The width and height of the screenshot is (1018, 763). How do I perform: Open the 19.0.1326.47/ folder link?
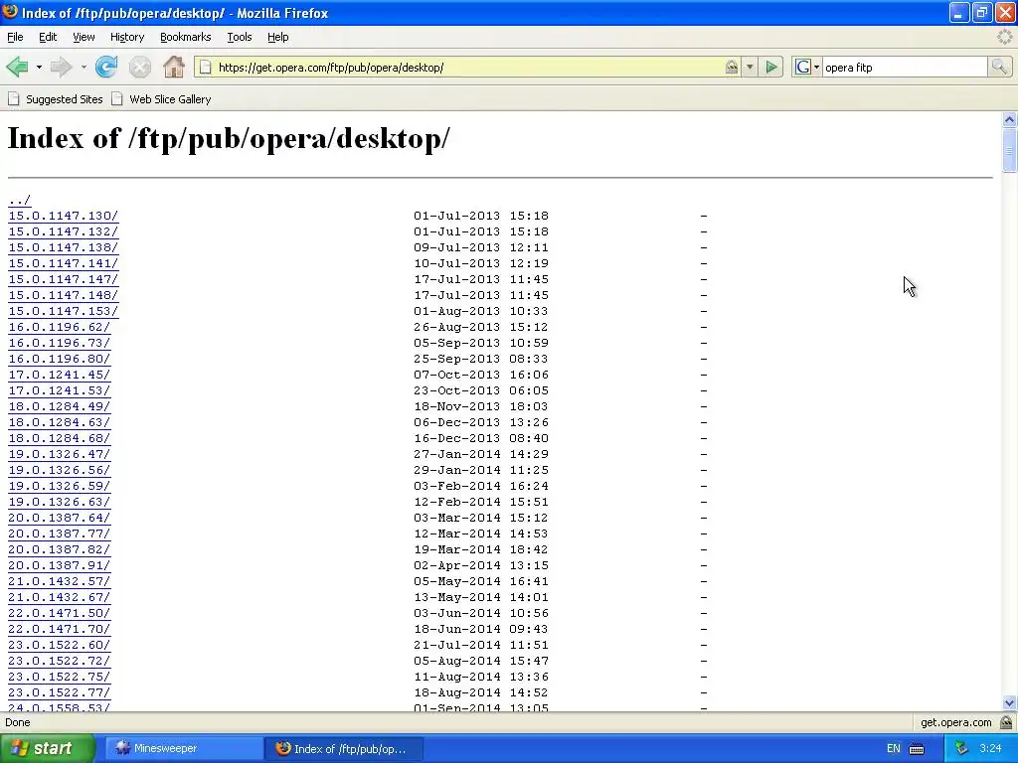tap(59, 454)
